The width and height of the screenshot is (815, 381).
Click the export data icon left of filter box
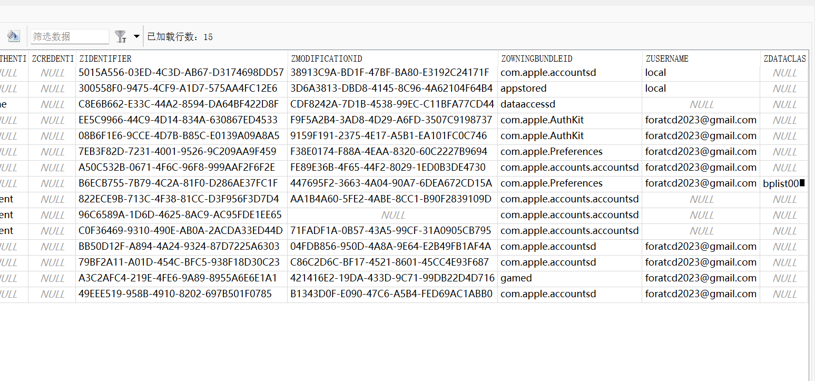point(13,36)
